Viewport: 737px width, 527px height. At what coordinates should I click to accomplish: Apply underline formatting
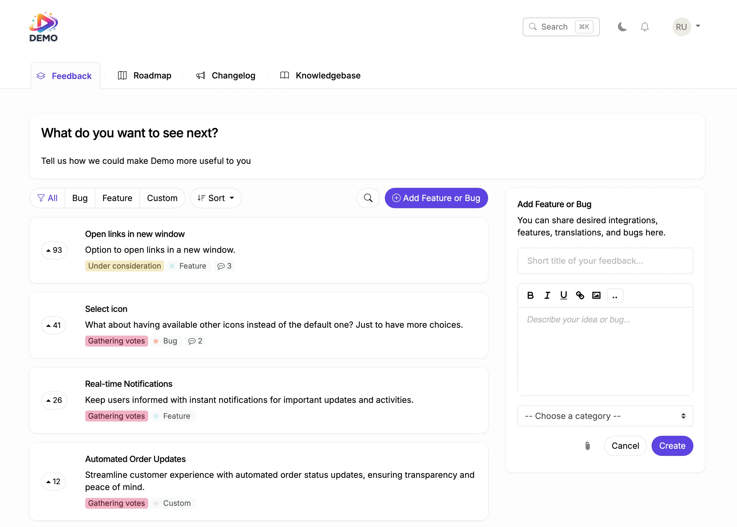(564, 295)
